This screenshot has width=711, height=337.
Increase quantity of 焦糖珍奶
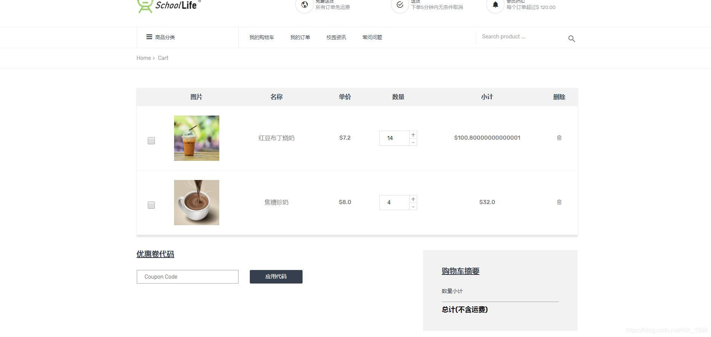[x=413, y=199]
